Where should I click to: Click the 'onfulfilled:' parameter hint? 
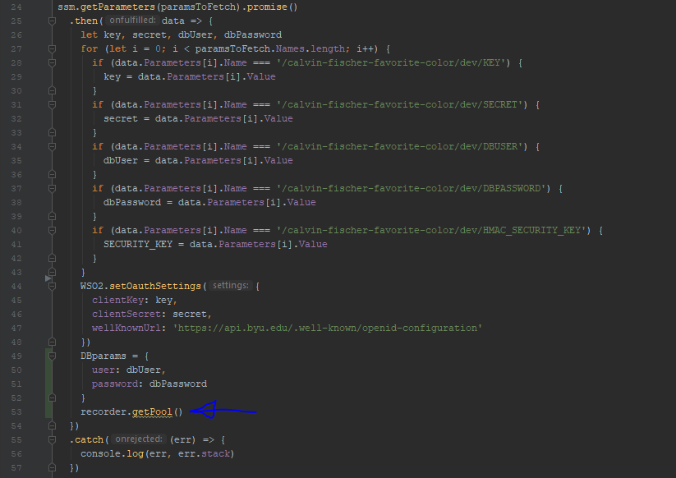[x=132, y=21]
